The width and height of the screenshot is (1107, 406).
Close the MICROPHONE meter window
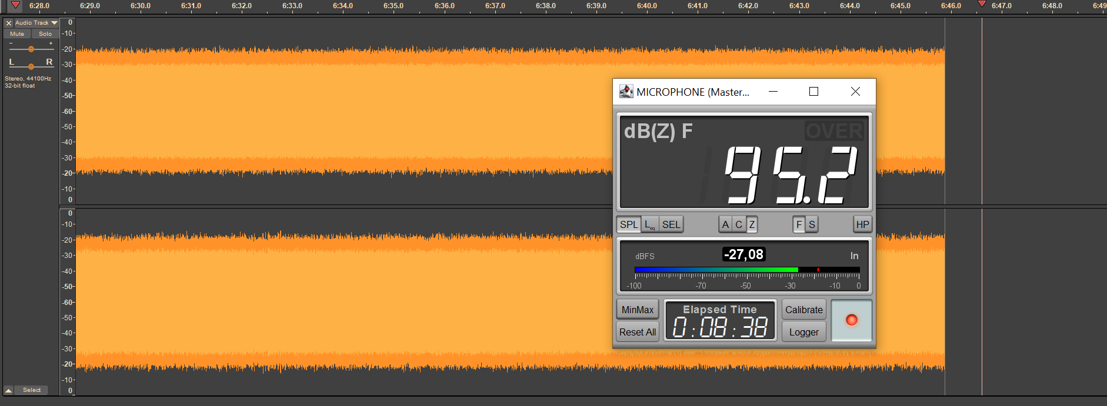click(x=855, y=92)
